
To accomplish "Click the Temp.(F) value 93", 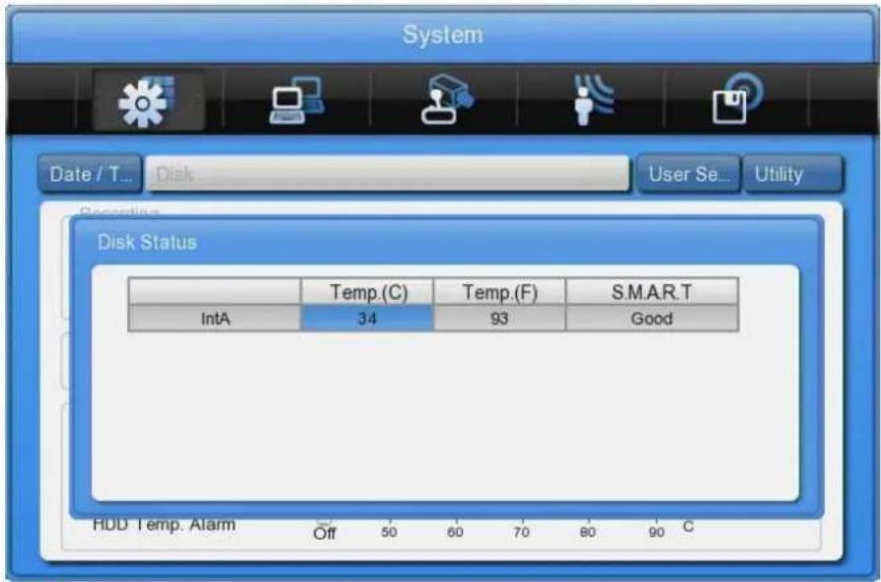I will coord(499,319).
